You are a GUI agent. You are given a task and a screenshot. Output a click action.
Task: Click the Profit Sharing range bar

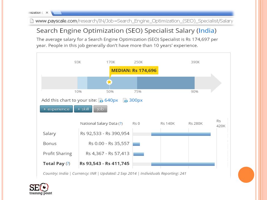tap(139, 154)
